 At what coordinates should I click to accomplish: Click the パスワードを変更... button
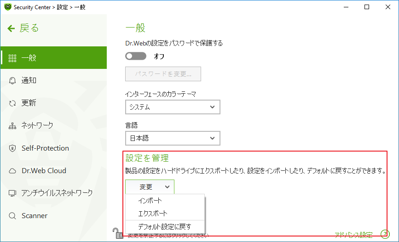pos(163,74)
